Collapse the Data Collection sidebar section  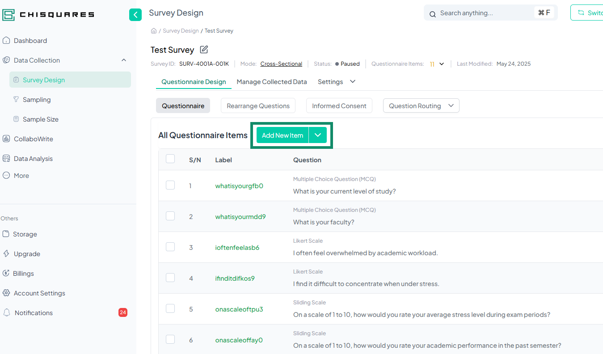124,60
